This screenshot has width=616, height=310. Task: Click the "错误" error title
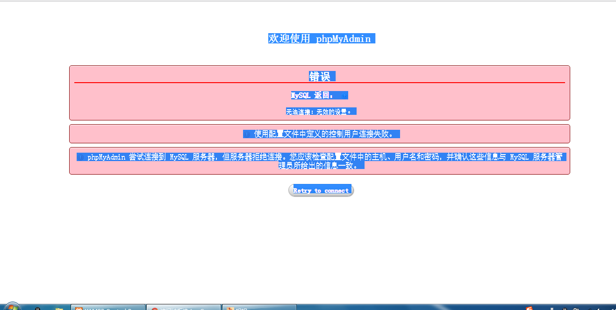320,77
